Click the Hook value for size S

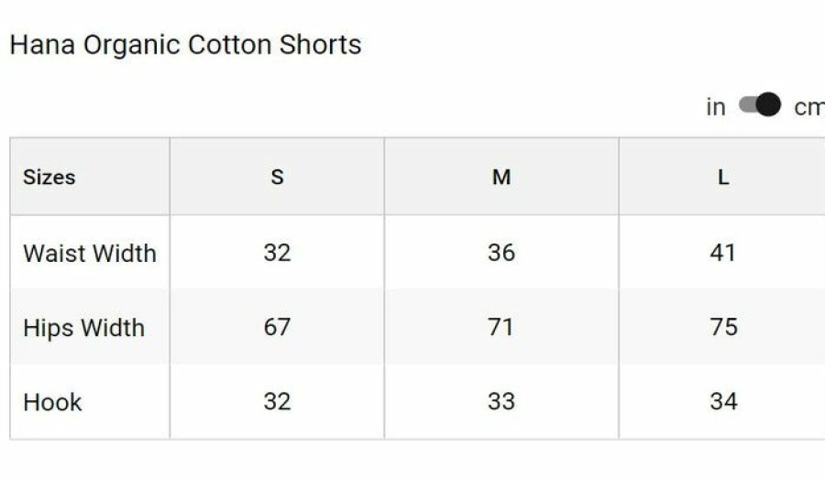click(x=277, y=402)
